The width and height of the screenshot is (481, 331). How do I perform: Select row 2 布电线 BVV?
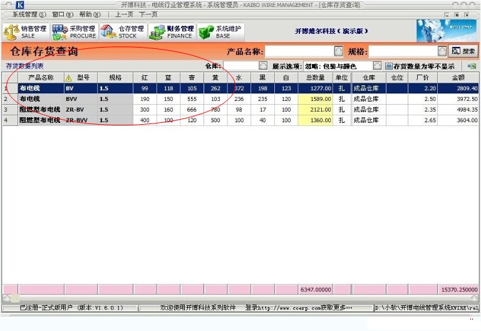pos(240,99)
